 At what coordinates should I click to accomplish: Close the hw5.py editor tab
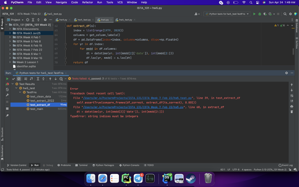(111, 20)
